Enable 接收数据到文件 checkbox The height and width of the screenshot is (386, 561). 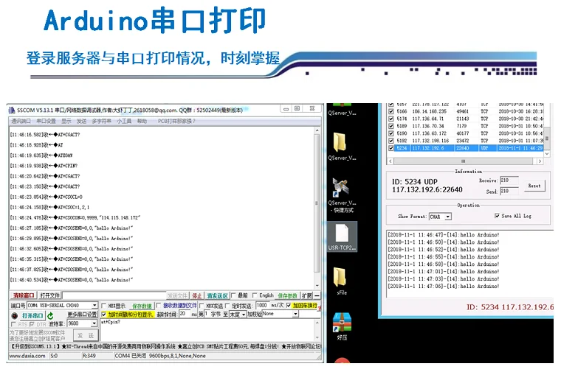(159, 306)
